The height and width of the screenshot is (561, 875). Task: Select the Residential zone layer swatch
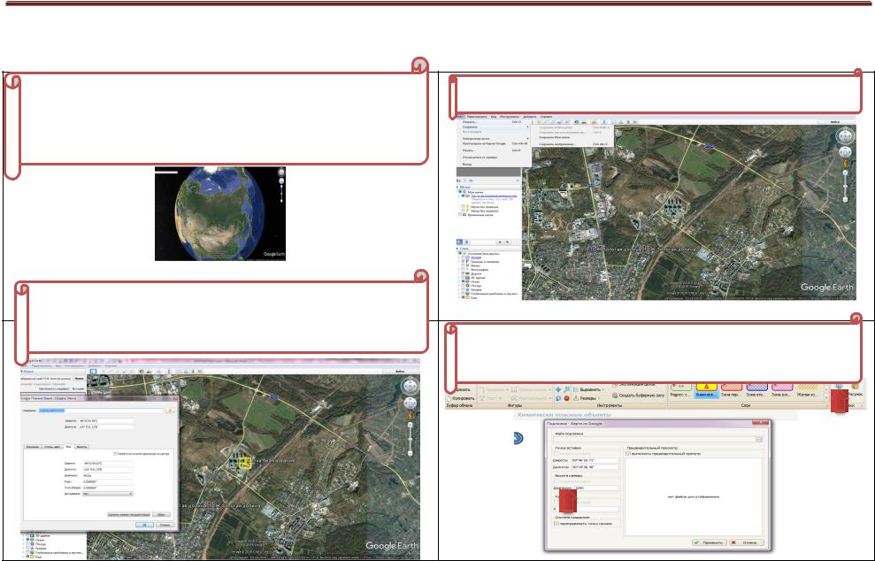[x=808, y=389]
